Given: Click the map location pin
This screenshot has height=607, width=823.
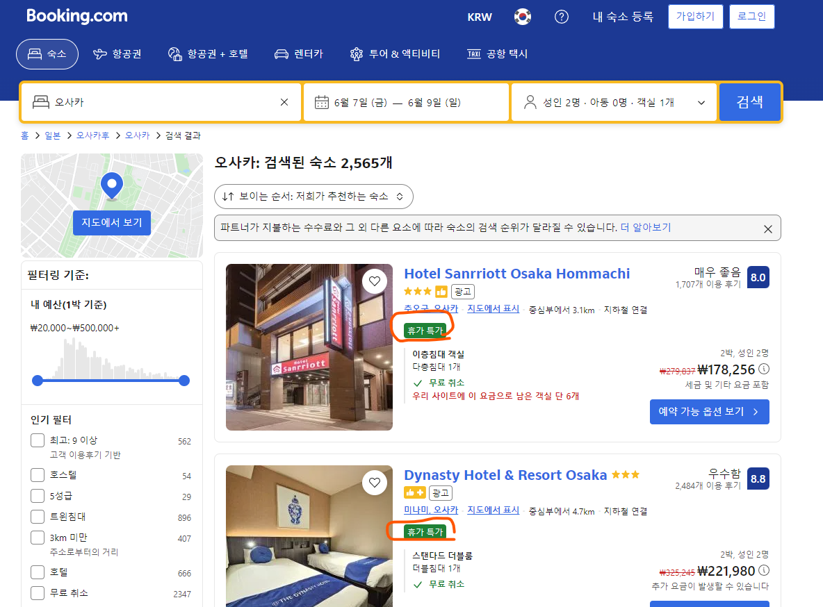Looking at the screenshot, I should pyautogui.click(x=112, y=185).
